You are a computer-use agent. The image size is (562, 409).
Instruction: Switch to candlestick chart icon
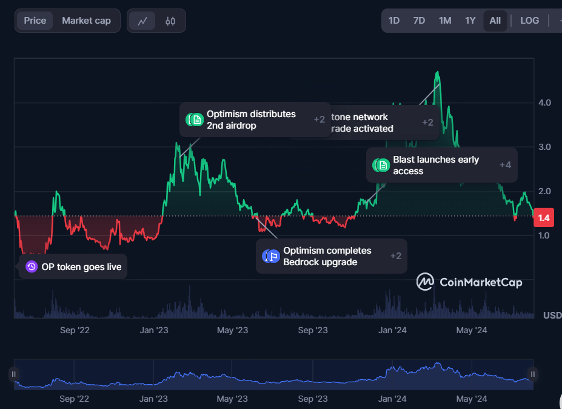coord(170,21)
